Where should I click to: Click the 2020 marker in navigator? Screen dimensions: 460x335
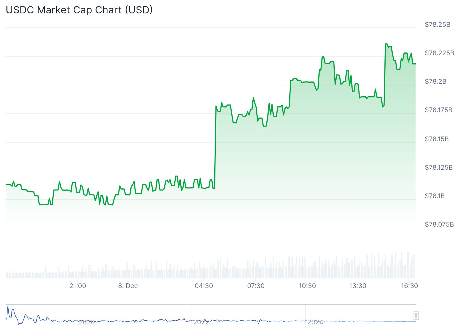tap(87, 322)
